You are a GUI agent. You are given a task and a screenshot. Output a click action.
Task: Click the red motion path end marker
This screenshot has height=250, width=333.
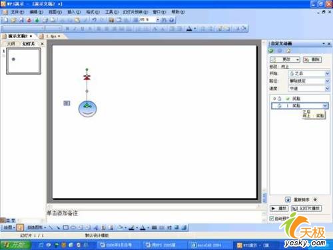(87, 77)
